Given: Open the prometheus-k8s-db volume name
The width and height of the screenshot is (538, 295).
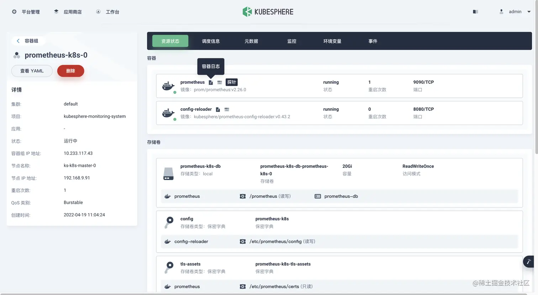Looking at the screenshot, I should click(200, 166).
